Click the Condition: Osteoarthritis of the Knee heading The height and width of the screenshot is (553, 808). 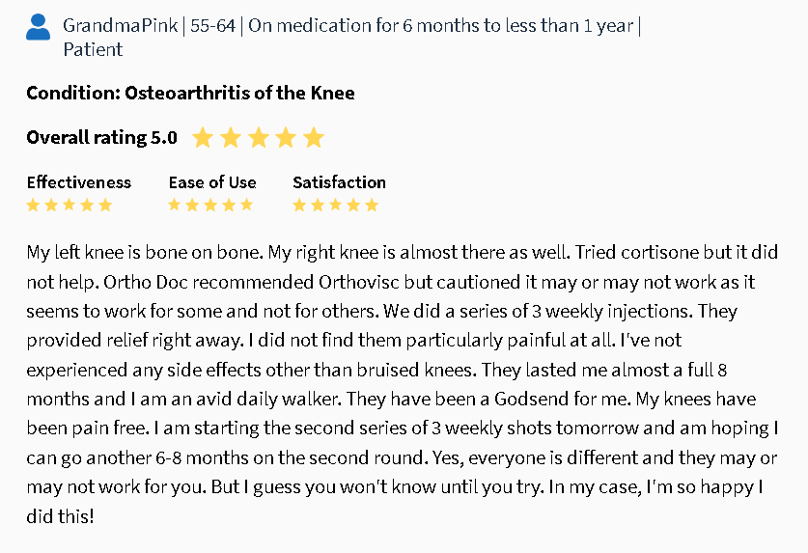[x=190, y=93]
